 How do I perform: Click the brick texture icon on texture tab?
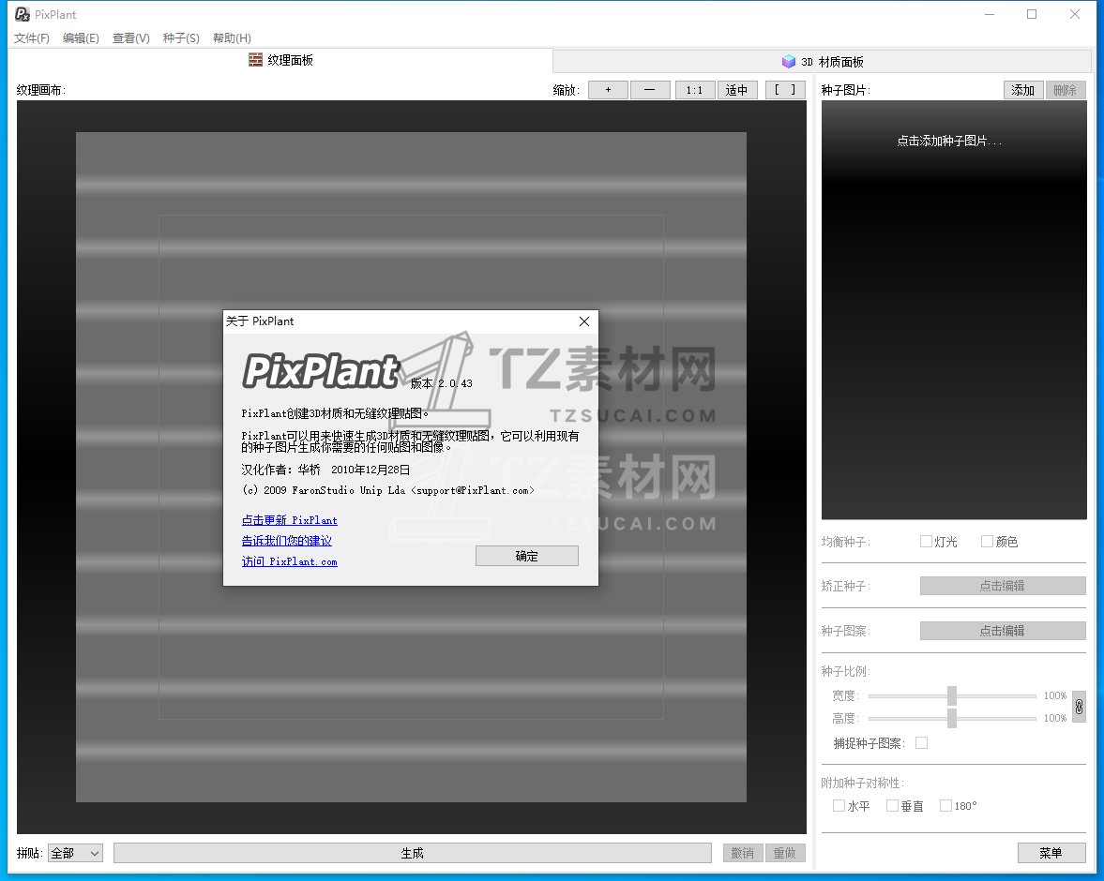(x=255, y=60)
